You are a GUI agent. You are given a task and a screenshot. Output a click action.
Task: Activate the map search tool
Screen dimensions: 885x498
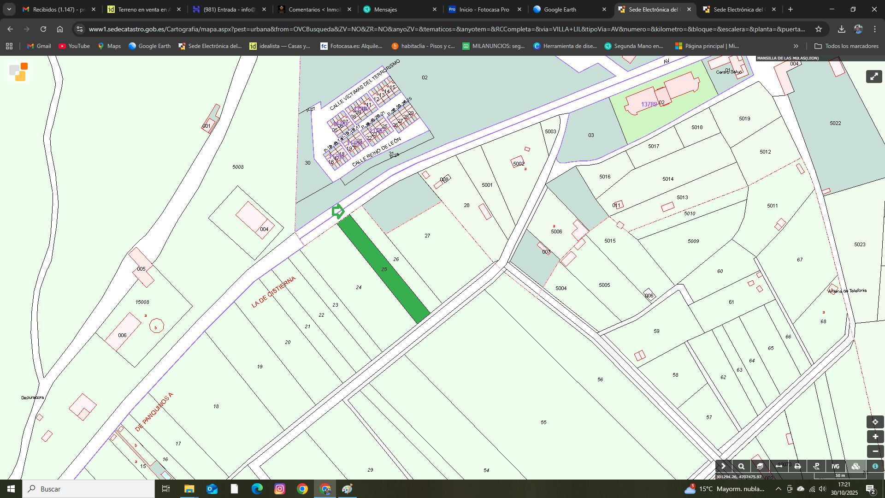741,466
